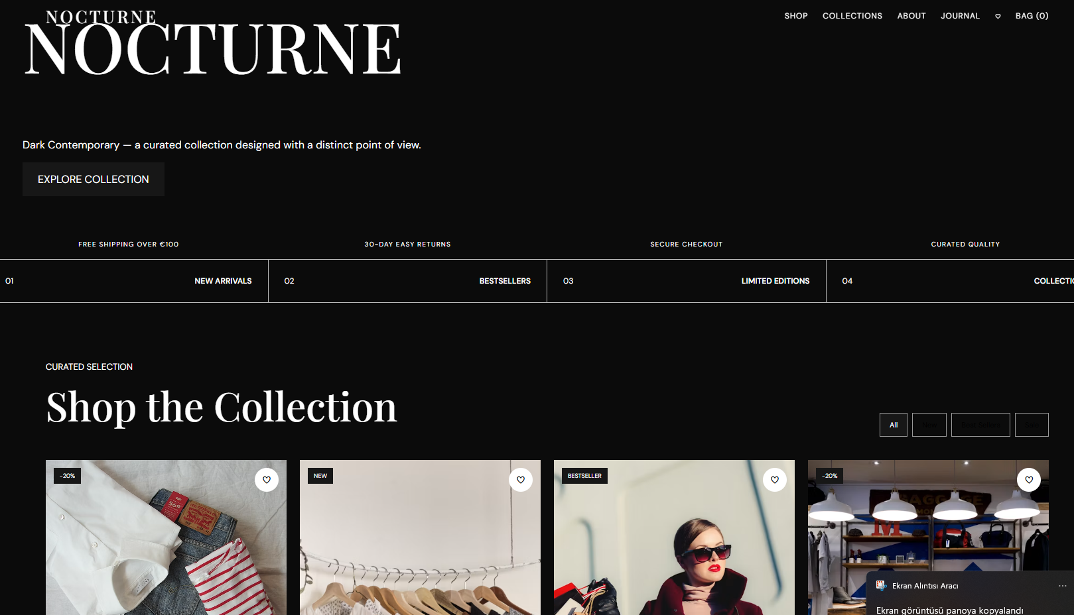Click the -20% badge on jeans product

pyautogui.click(x=68, y=476)
